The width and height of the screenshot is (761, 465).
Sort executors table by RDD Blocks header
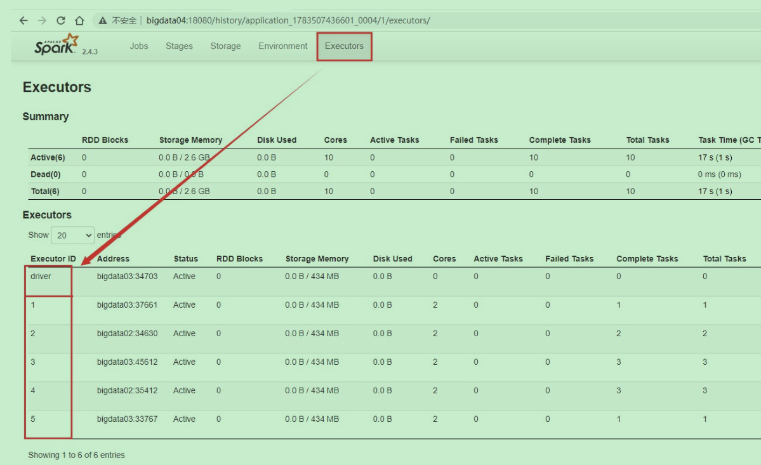point(240,259)
